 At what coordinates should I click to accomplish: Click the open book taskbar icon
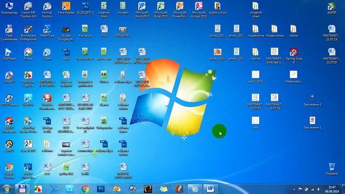[x=116, y=189]
